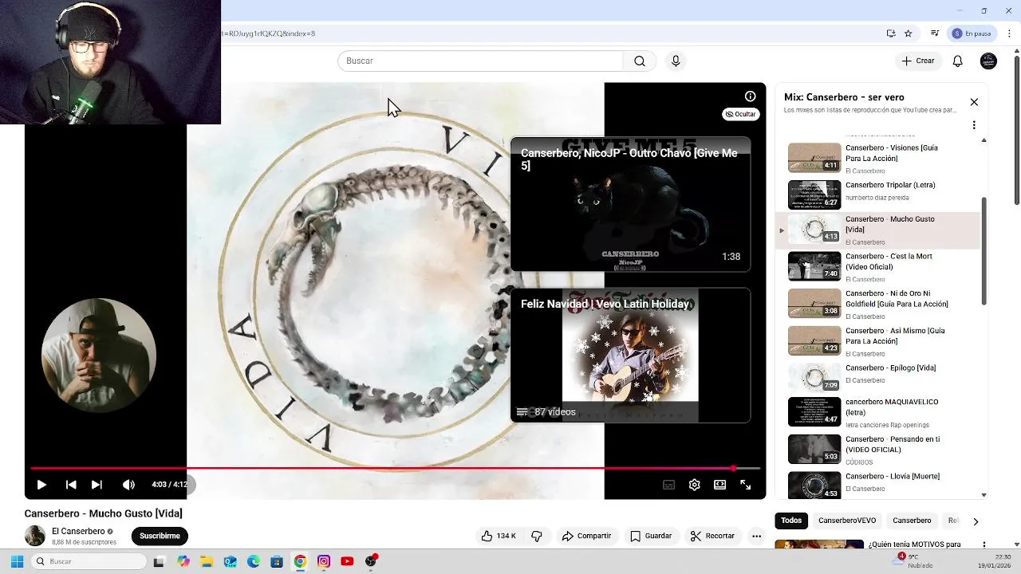Mute the video volume speaker icon

128,485
